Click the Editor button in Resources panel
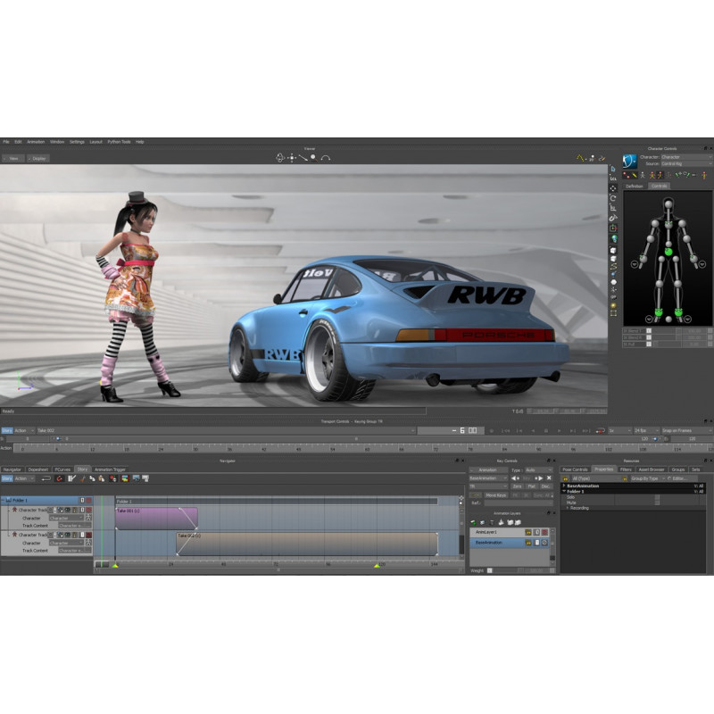 683,478
